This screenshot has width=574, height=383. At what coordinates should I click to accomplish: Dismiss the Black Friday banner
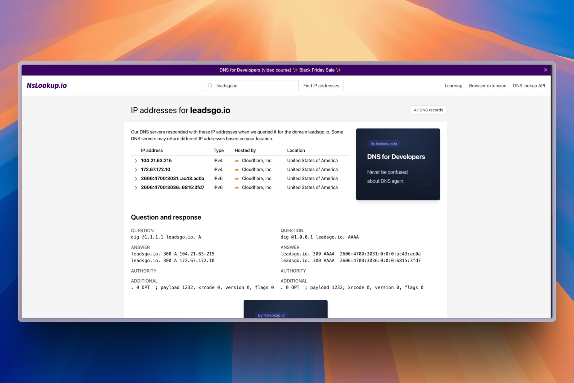coord(546,70)
